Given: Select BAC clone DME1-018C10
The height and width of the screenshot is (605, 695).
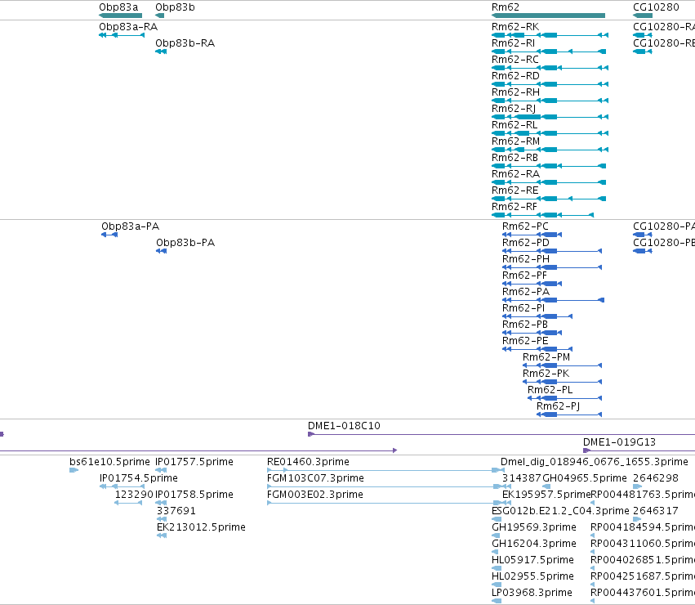Looking at the screenshot, I should [x=344, y=426].
